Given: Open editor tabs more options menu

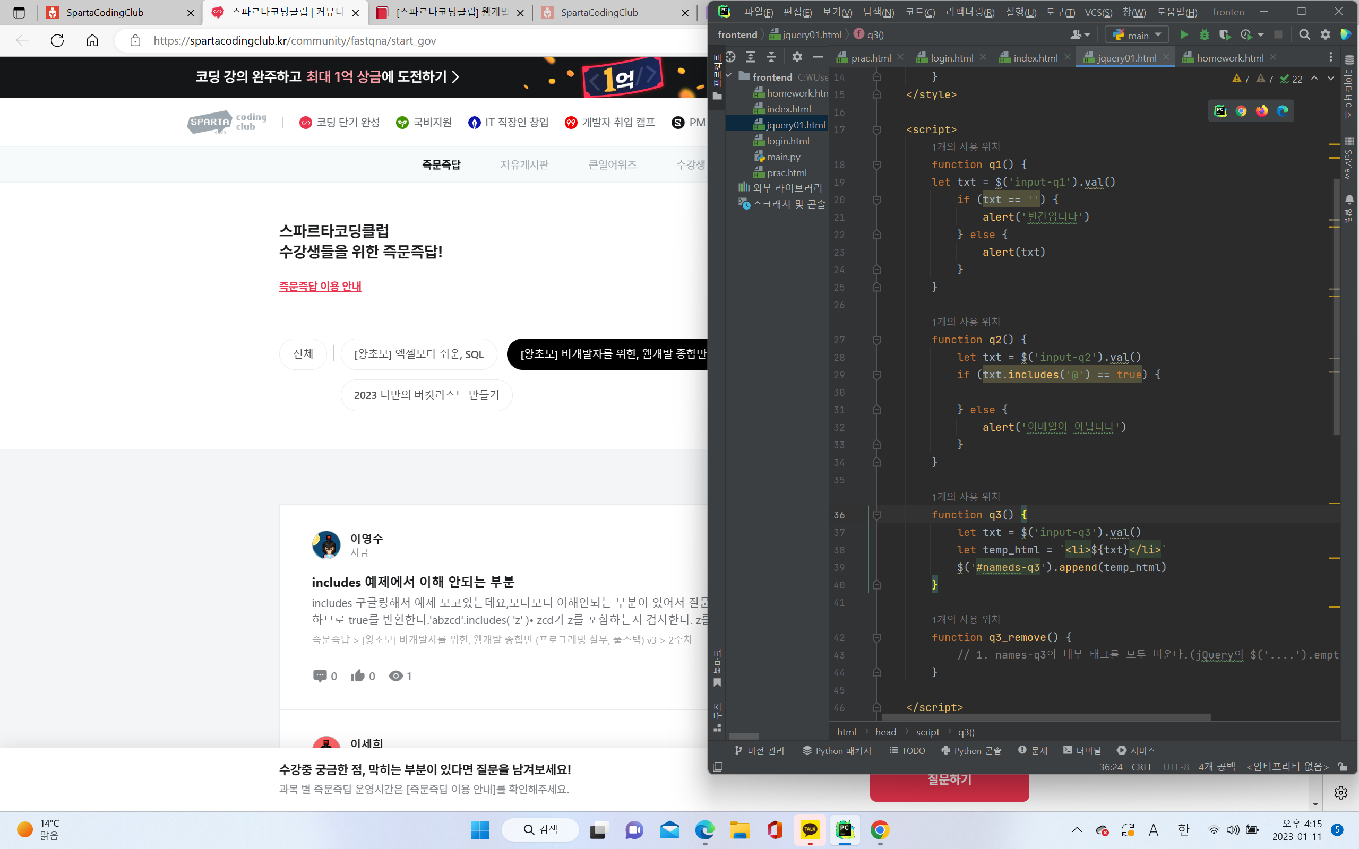Looking at the screenshot, I should tap(1330, 57).
